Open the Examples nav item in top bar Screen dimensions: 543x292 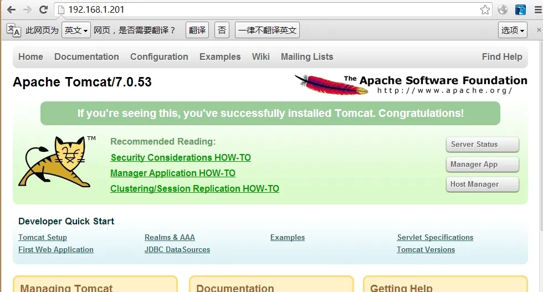click(220, 57)
